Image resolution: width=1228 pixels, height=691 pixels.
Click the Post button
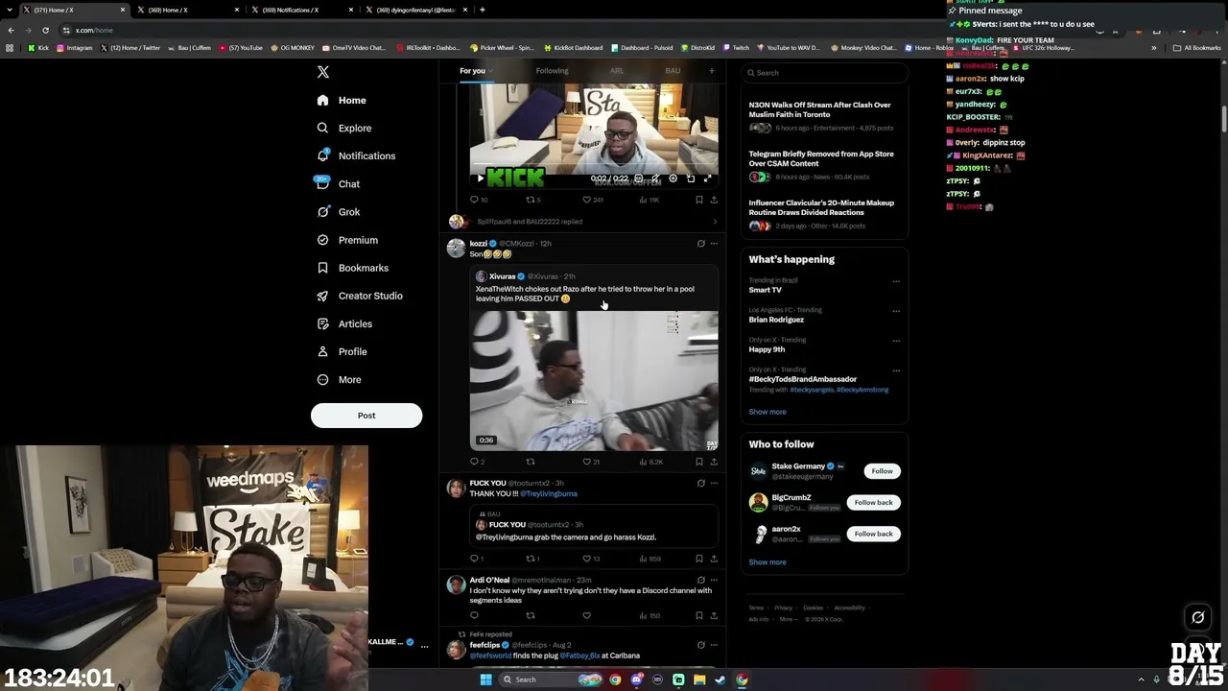[366, 416]
